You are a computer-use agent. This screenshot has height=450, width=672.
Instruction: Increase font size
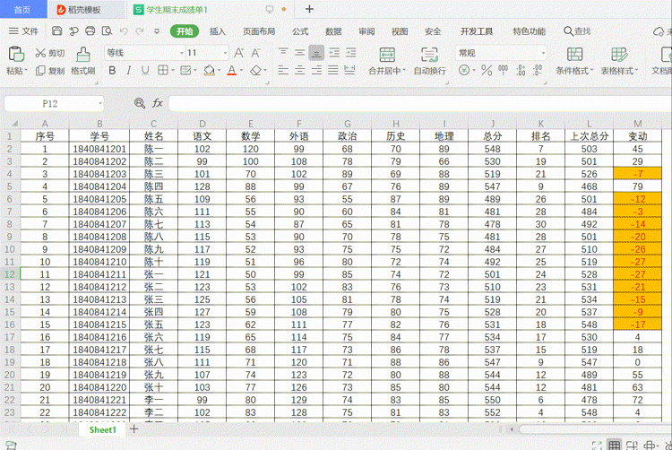pyautogui.click(x=238, y=53)
